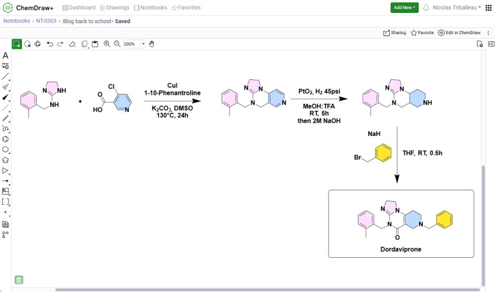Pick the benzene ring tool
Image resolution: width=495 pixels, height=292 pixels.
pyautogui.click(x=6, y=139)
